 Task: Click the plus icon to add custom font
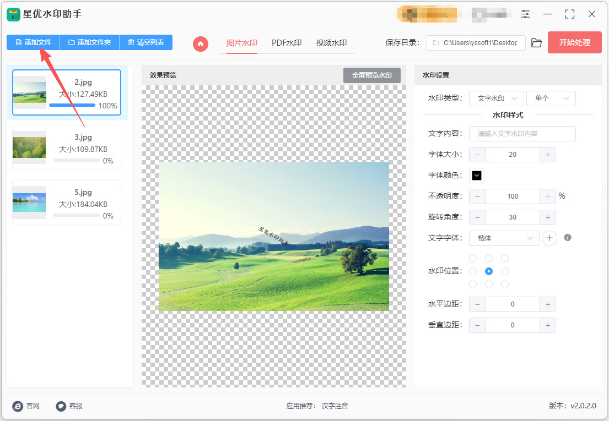(x=549, y=238)
